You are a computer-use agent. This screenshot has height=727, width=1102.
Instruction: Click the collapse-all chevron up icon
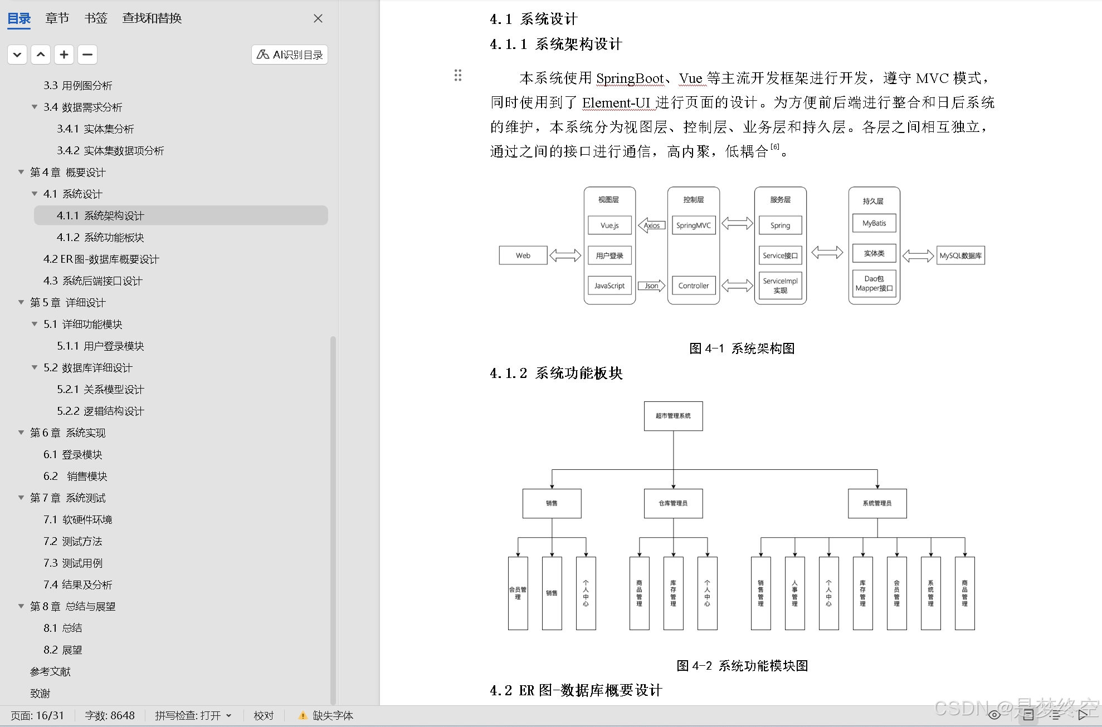point(41,55)
